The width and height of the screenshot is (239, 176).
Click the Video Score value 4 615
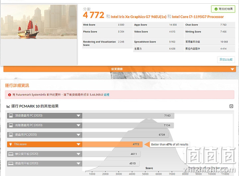[172, 32]
